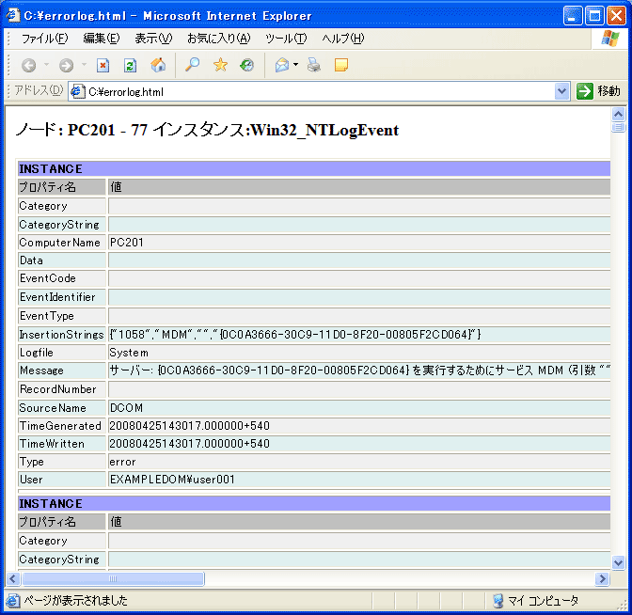This screenshot has height=615, width=632.
Task: Click the yellow note toolbar icon
Action: click(x=341, y=66)
